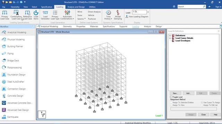Expand Load Cases Details tree node

coord(170,38)
